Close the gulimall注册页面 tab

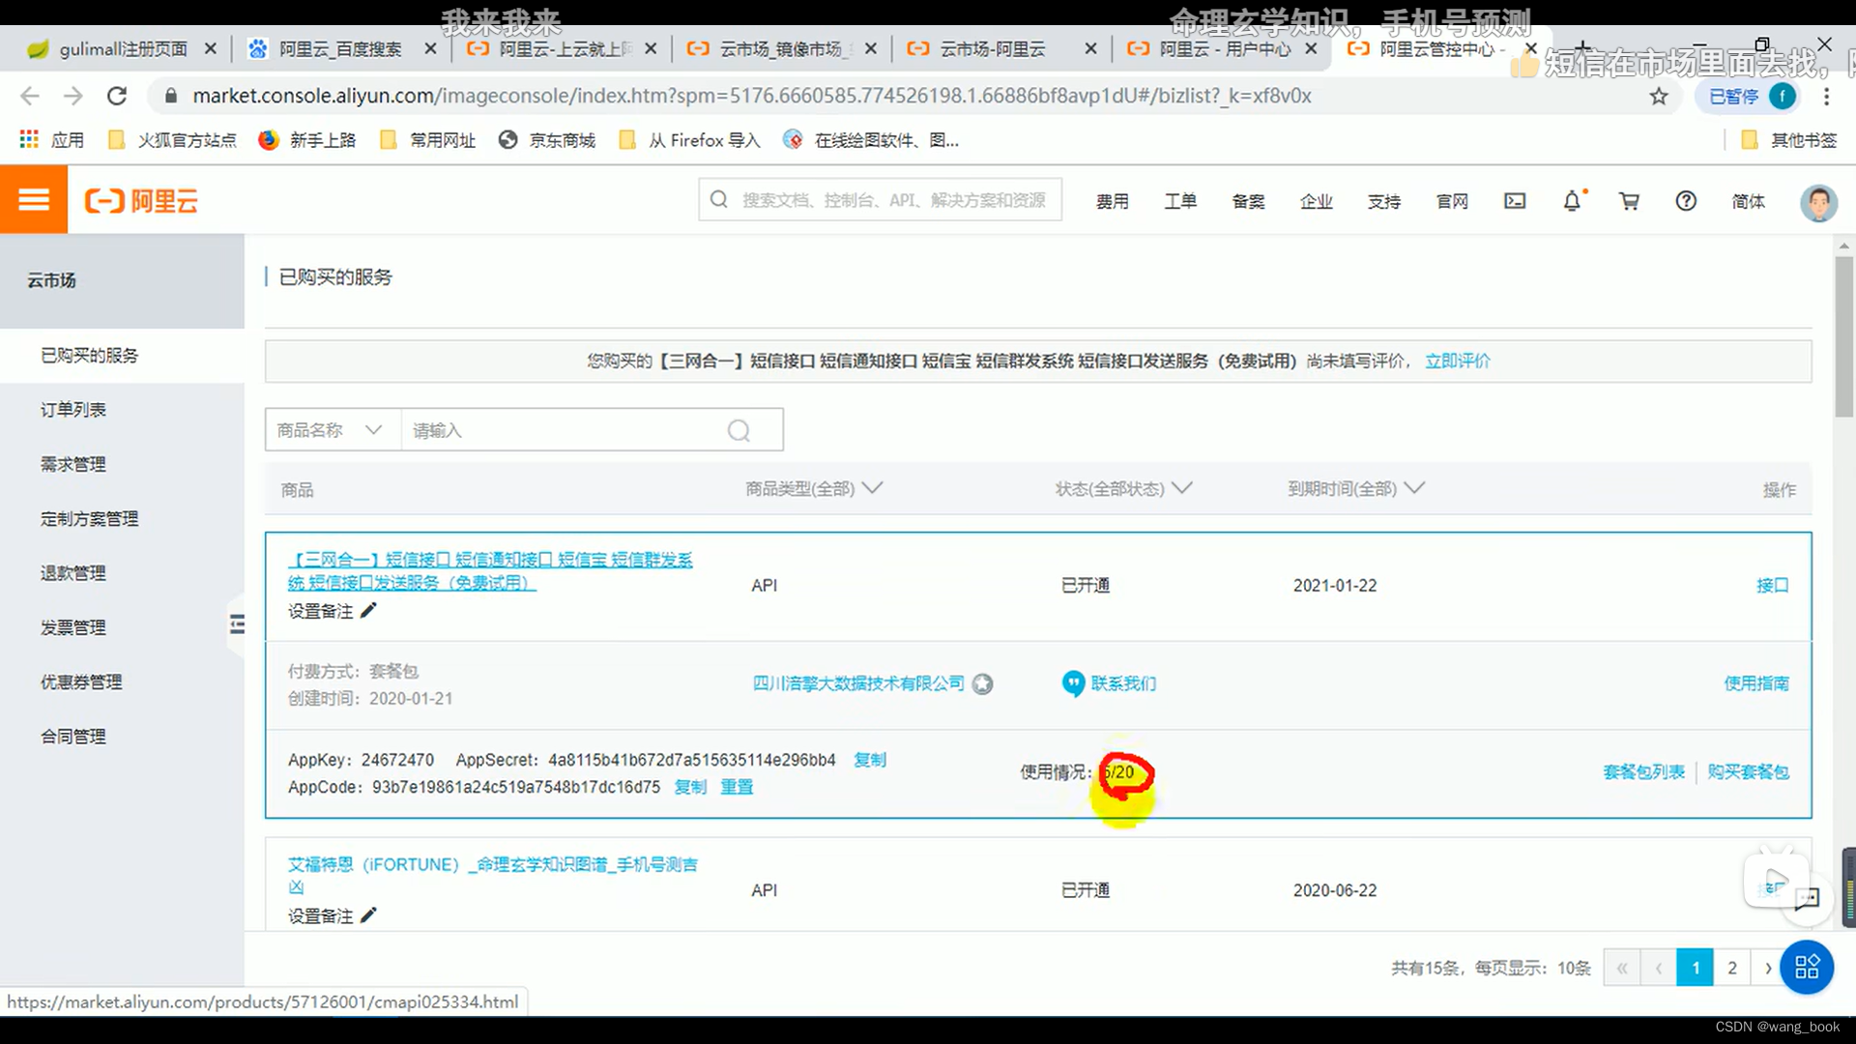(x=211, y=48)
